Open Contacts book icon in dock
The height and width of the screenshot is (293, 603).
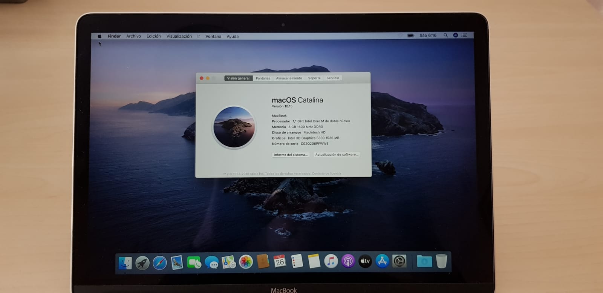[x=263, y=261]
